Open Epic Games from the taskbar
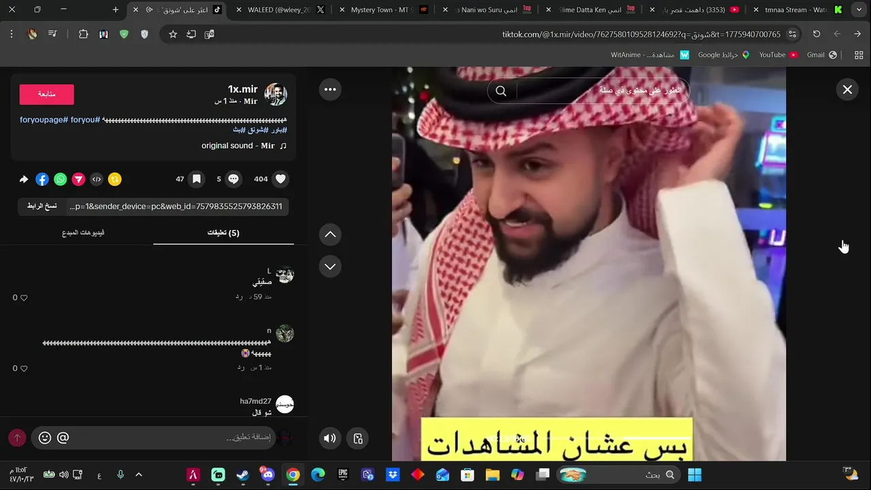 pos(343,475)
